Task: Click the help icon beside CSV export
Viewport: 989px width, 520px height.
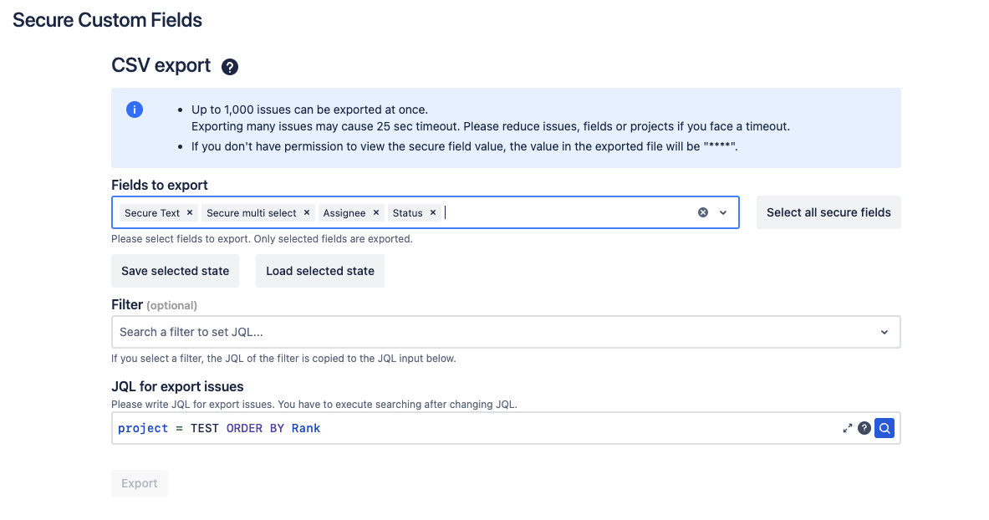Action: click(230, 67)
